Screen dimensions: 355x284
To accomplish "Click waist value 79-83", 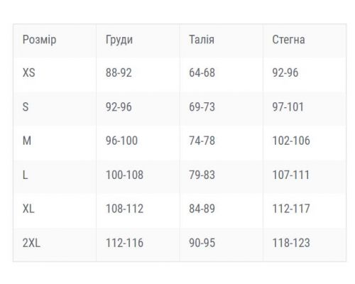I will point(202,175).
